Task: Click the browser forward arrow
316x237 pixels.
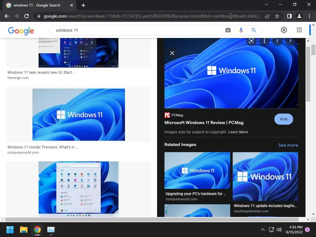Action: [x=17, y=16]
